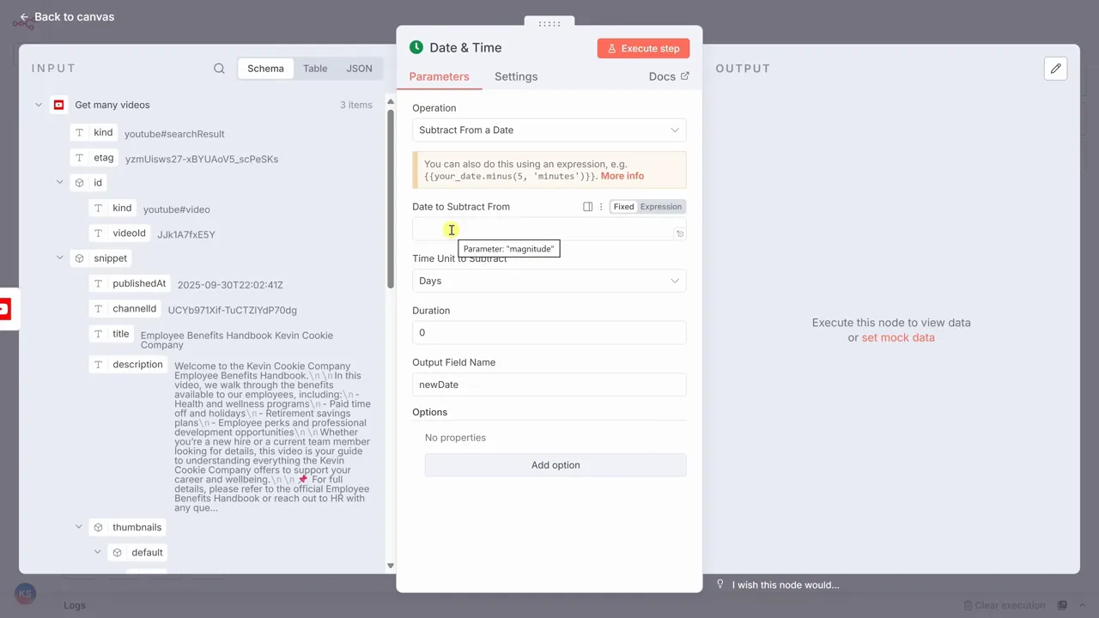This screenshot has height=618, width=1099.
Task: Click the pencil edit icon in Output panel
Action: pyautogui.click(x=1056, y=69)
